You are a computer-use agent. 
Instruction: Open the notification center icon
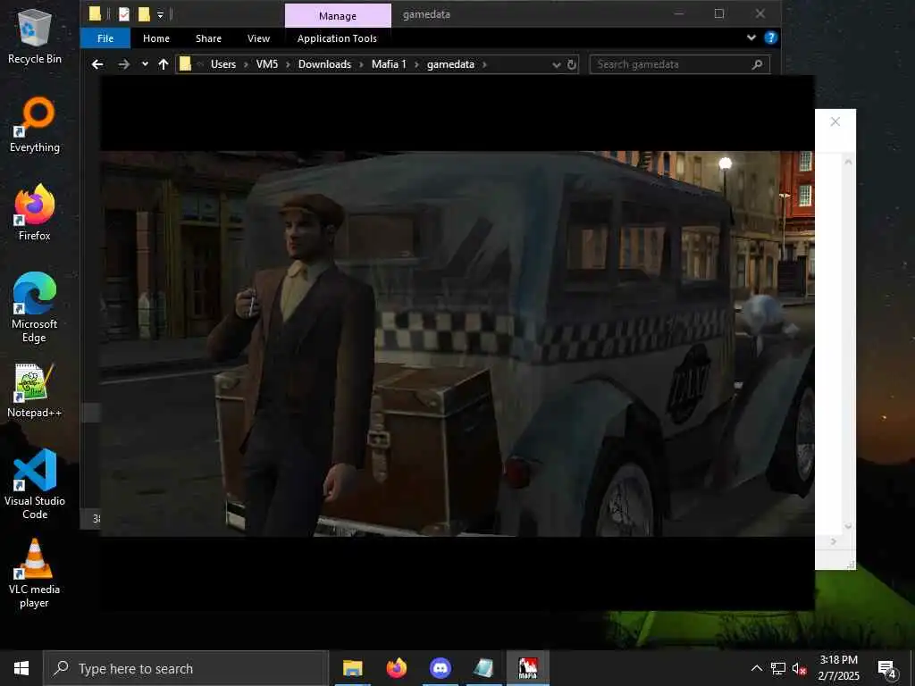point(887,668)
